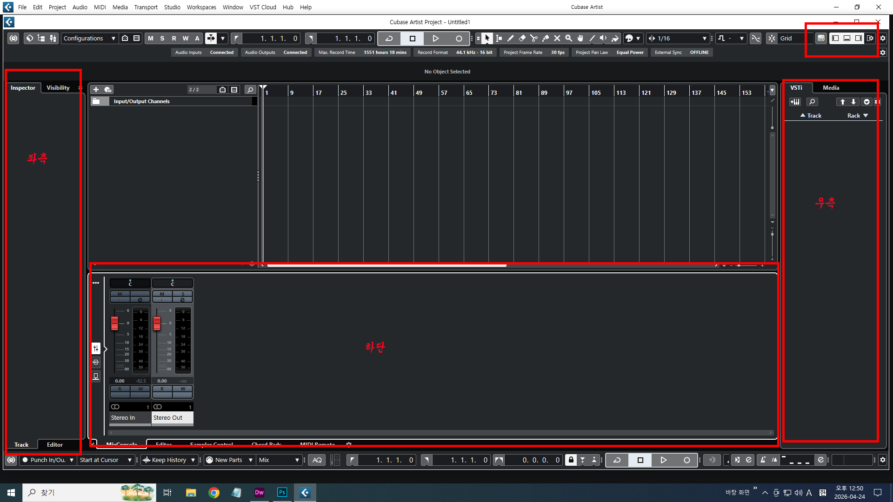Select the Comp hand tool
Viewport: 893px width, 502px height.
(580, 39)
